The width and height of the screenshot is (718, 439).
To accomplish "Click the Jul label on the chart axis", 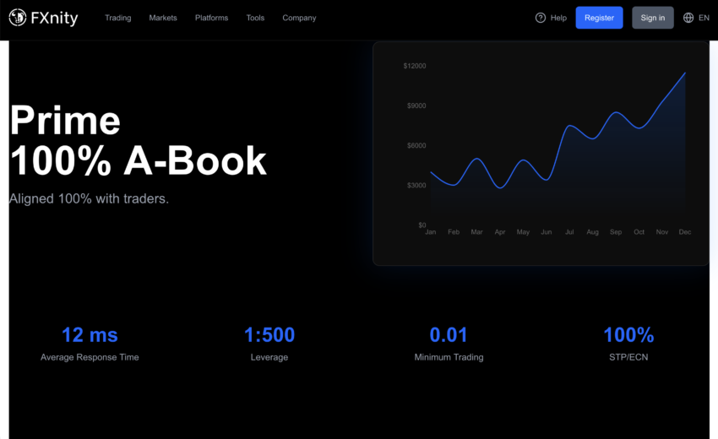I will coord(569,232).
